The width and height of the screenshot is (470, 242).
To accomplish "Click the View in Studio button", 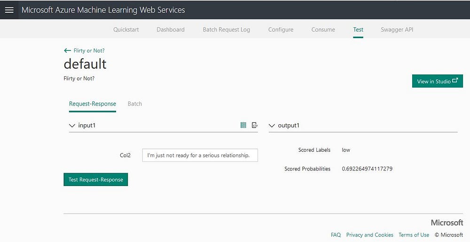I will pos(437,81).
